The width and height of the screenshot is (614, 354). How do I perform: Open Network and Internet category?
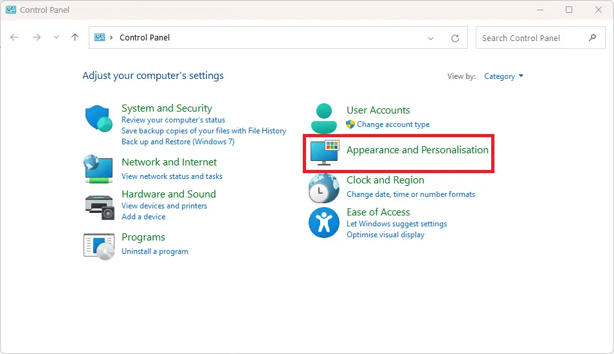pyautogui.click(x=169, y=162)
